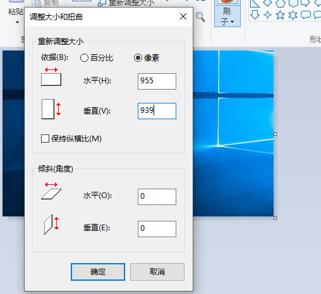Click the horizontal skew illustration icon
This screenshot has width=321, height=294.
click(51, 191)
